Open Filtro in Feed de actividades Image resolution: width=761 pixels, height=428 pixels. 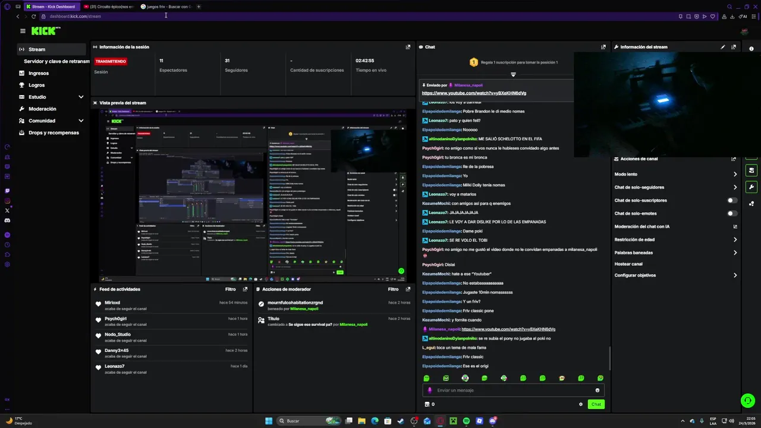click(231, 289)
